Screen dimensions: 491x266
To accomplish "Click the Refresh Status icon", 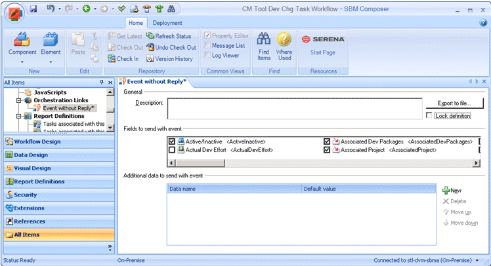I will point(150,36).
